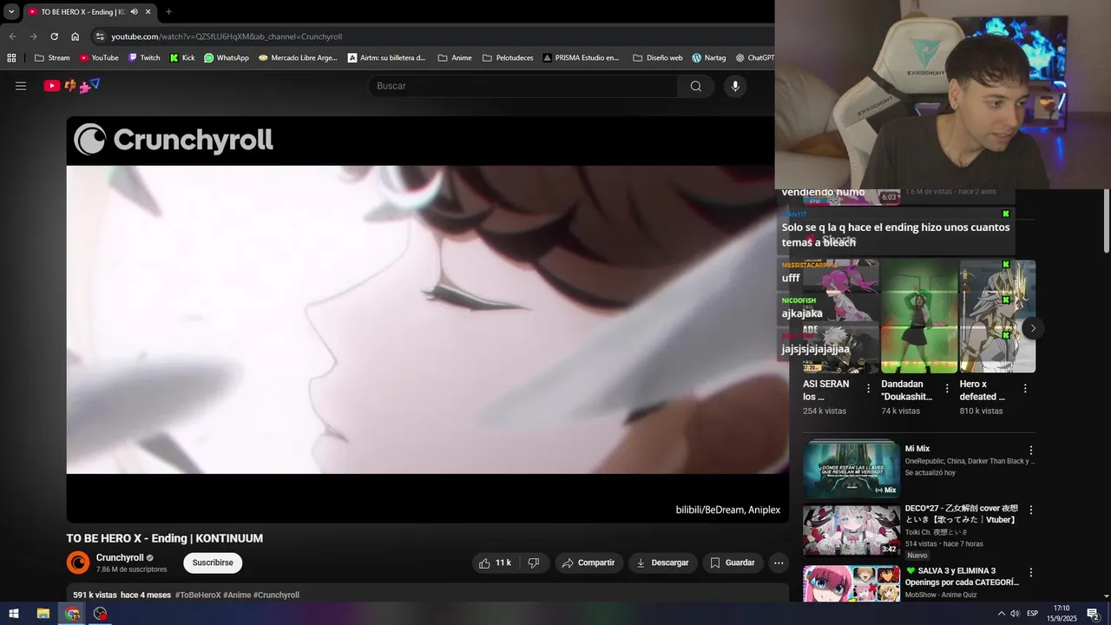Viewport: 1111px width, 625px height.
Task: Open the Windows Start menu
Action: click(x=14, y=614)
